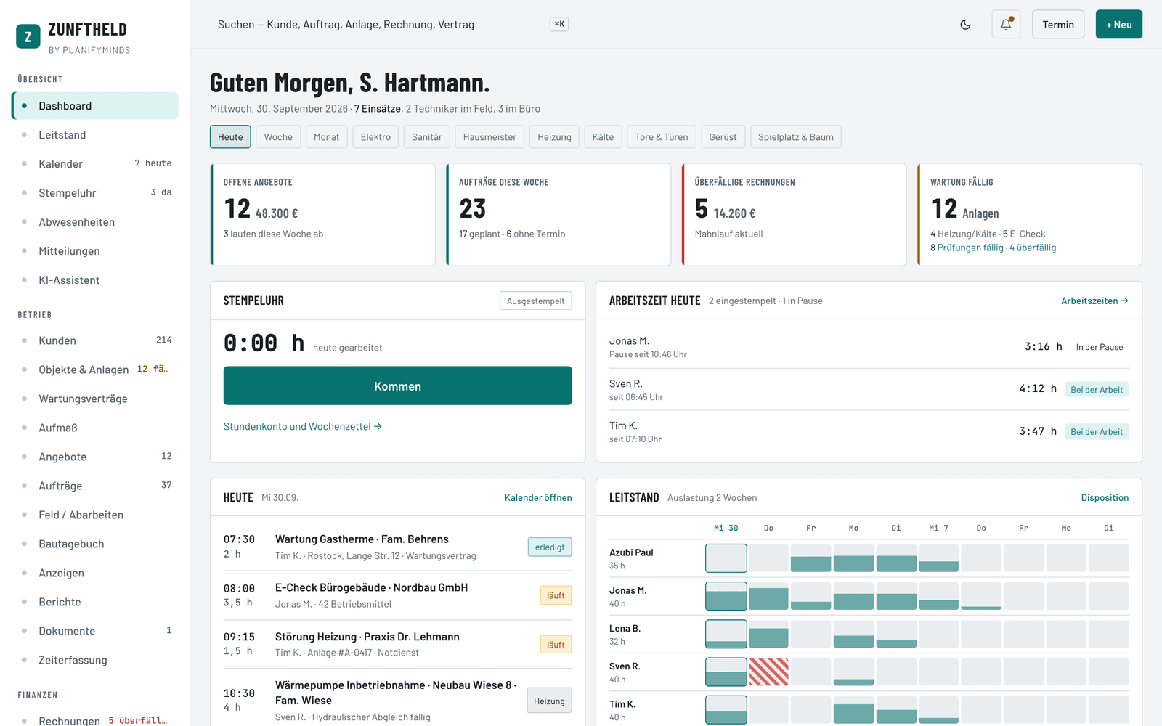This screenshot has height=726, width=1162.
Task: Open the Disposition link
Action: [1105, 498]
